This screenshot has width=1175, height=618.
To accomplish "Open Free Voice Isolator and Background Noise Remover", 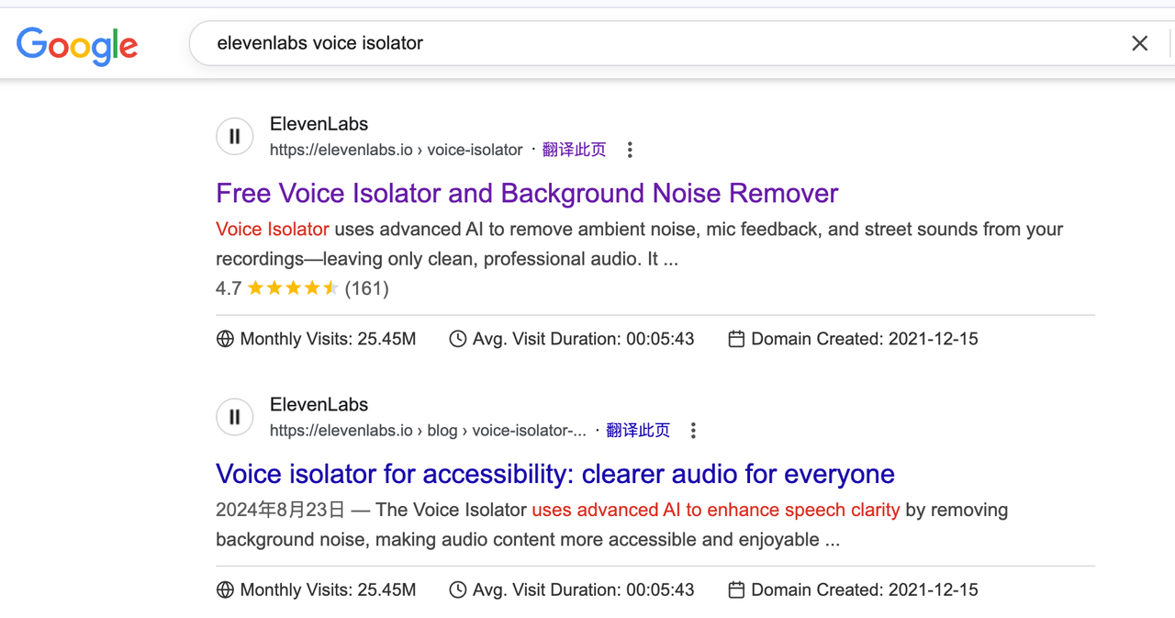I will coord(527,193).
